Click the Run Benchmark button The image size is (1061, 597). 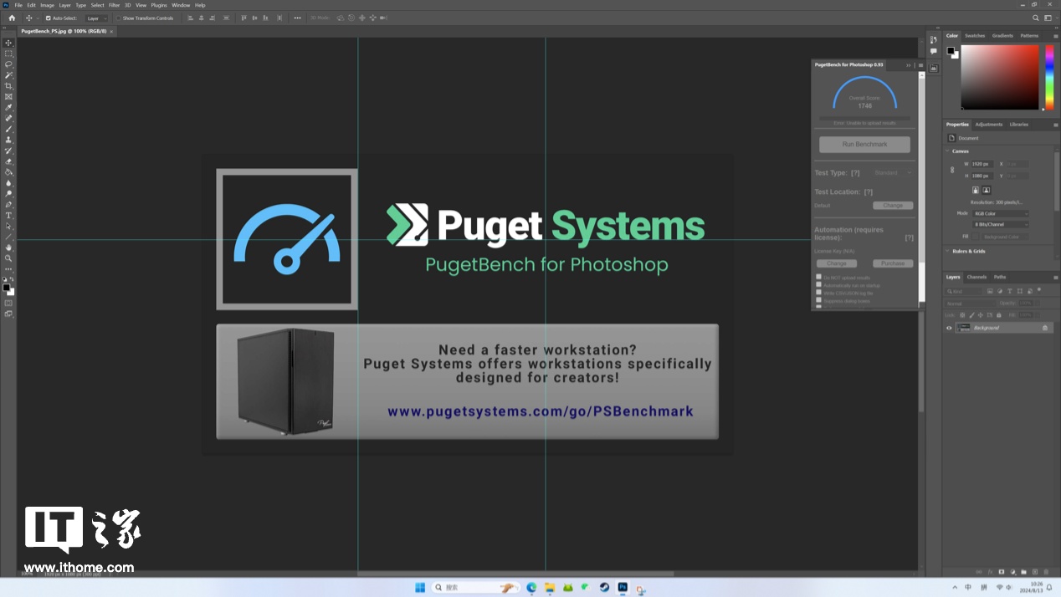pos(864,145)
